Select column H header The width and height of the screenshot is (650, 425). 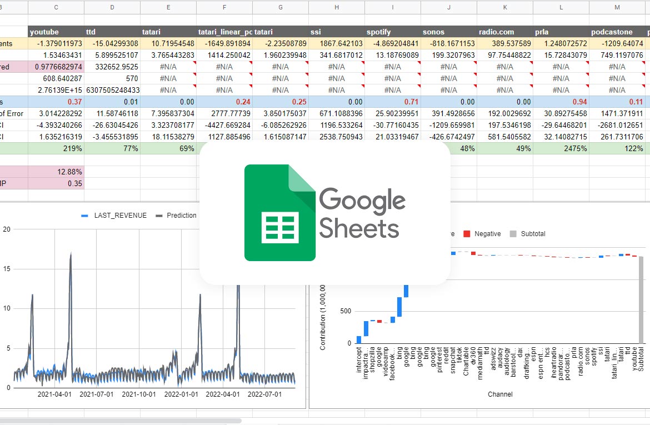click(337, 7)
